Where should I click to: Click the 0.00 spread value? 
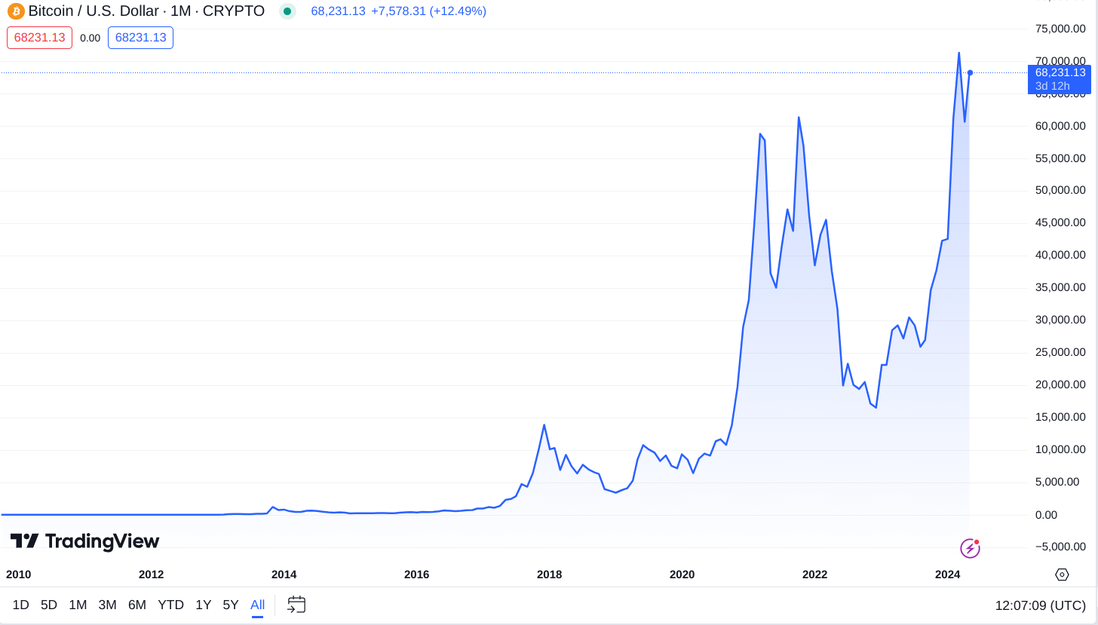(x=90, y=38)
